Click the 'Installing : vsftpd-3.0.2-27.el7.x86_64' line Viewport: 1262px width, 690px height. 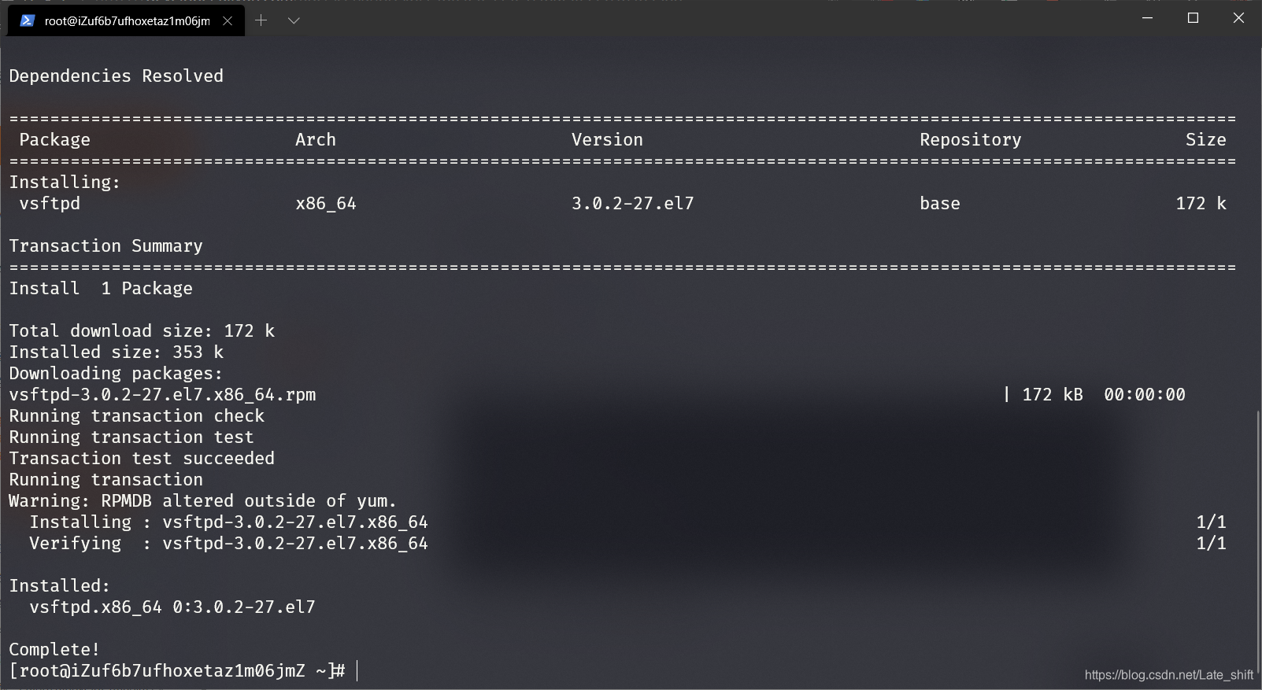coord(228,522)
